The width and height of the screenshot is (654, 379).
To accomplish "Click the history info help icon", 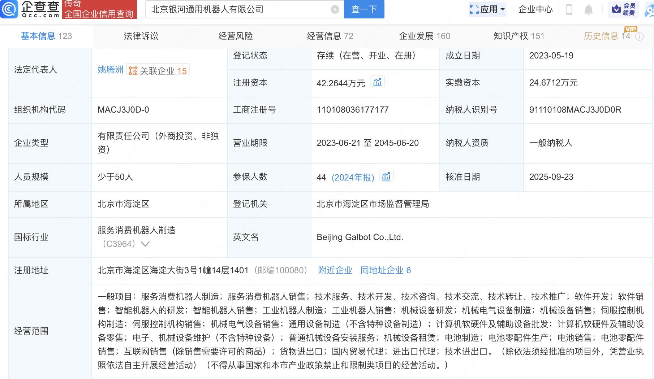I will 640,36.
